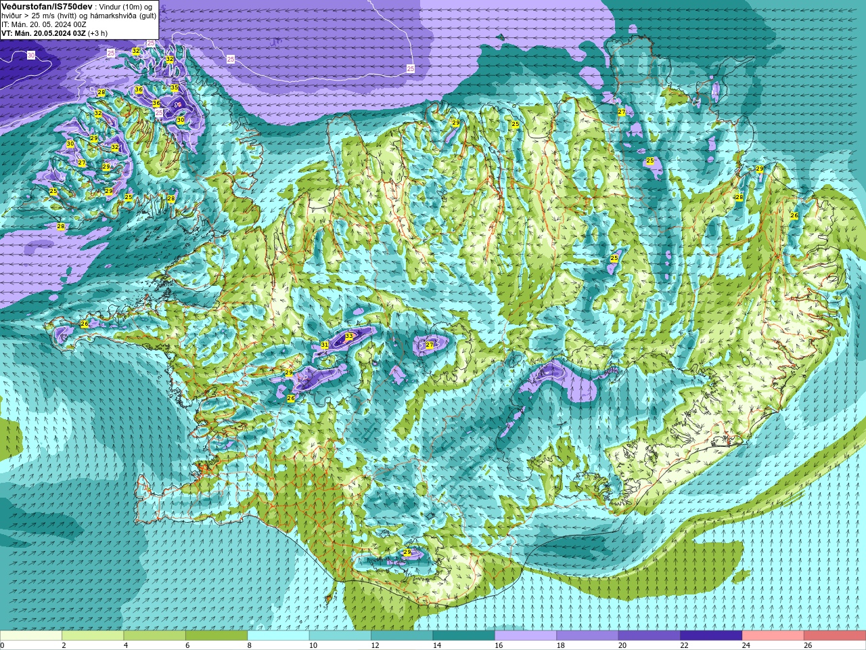Select the dark teal 14–16 legend swatch
Screen dimensions: 866x650
pyautogui.click(x=463, y=636)
